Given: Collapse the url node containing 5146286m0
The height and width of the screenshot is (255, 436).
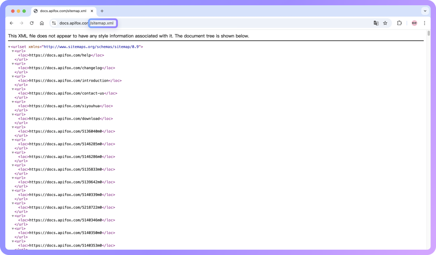Looking at the screenshot, I should point(13,152).
